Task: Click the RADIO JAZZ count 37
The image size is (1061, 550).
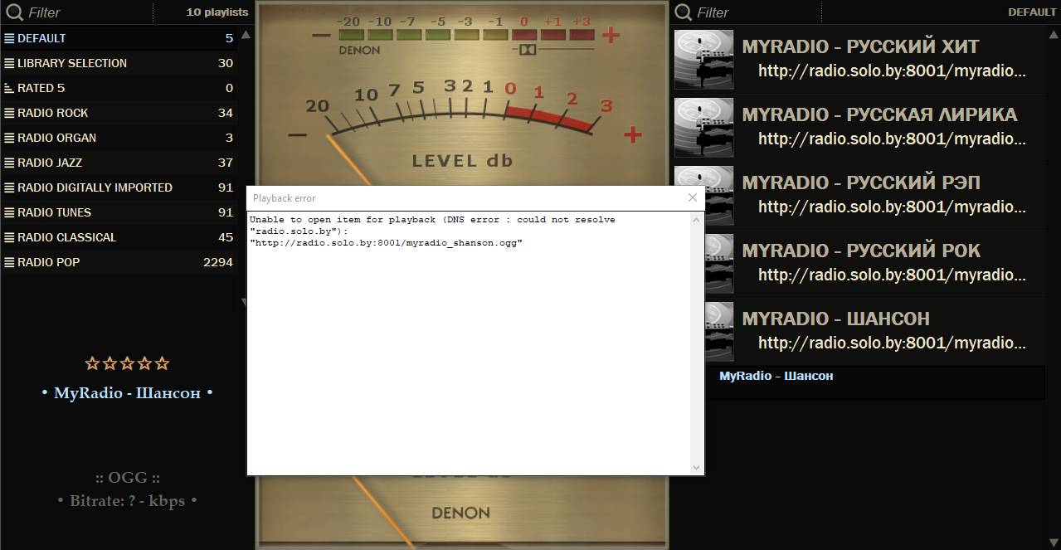Action: coord(226,163)
